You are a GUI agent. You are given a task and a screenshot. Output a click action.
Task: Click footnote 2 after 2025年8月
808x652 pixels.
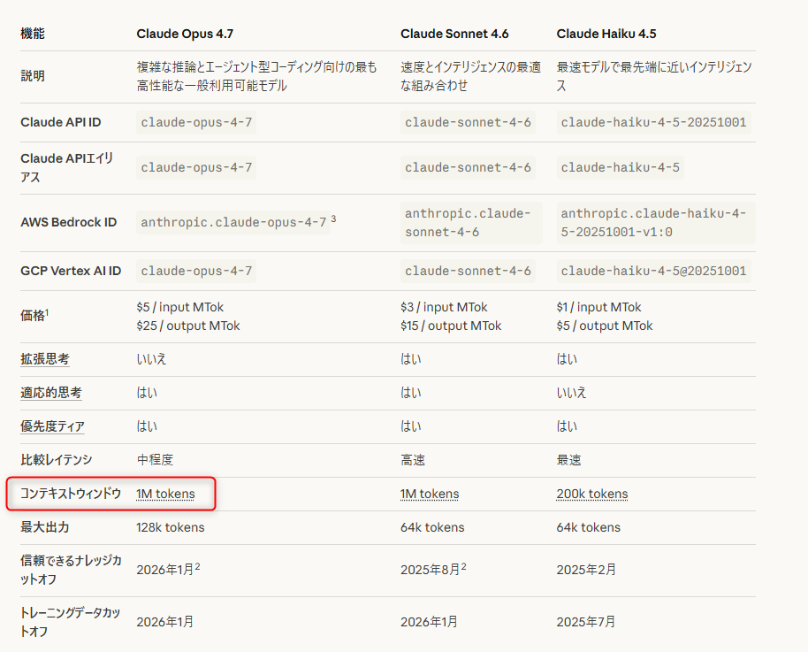tap(463, 567)
